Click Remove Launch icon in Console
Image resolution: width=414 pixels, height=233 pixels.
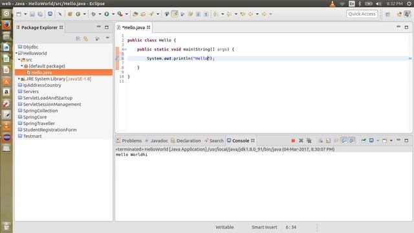[x=301, y=141]
